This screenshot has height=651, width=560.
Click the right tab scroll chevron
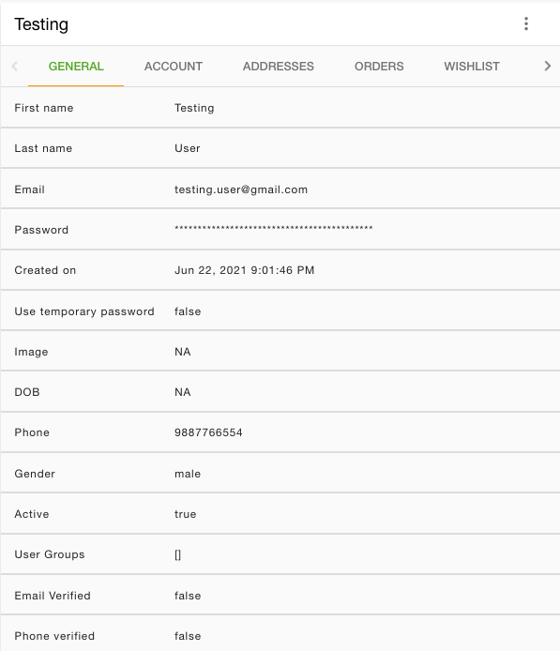[547, 66]
